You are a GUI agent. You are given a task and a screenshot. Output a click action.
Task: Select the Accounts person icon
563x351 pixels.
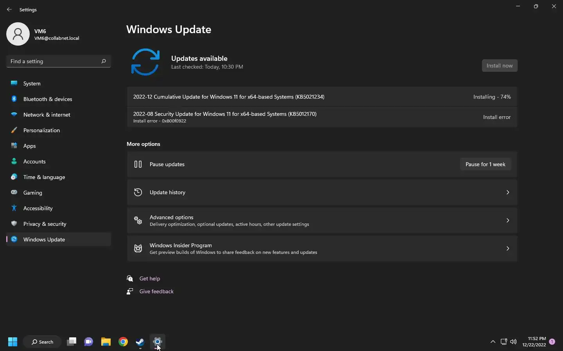coord(14,161)
